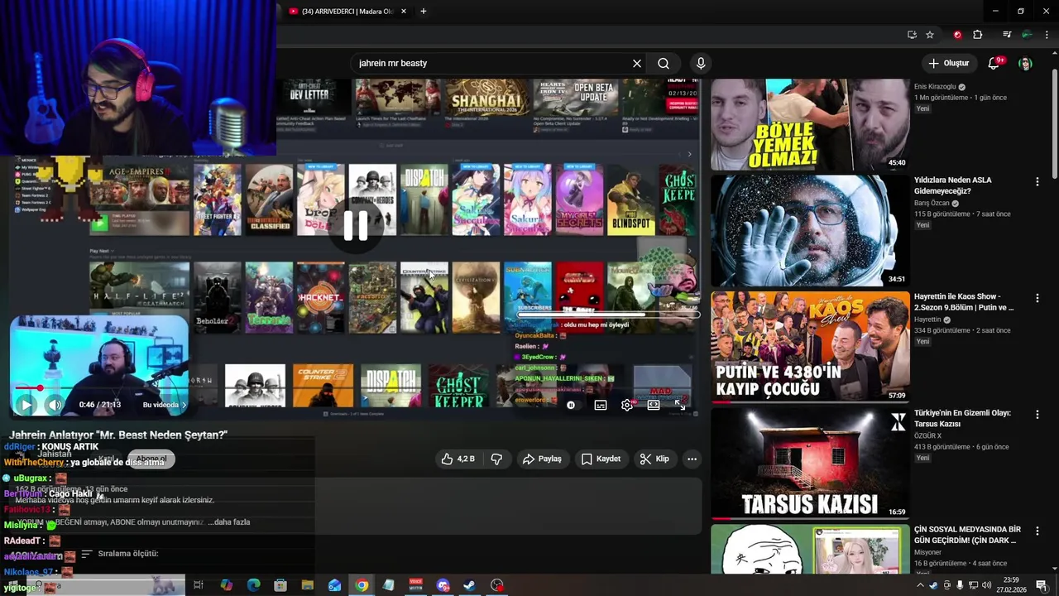
Task: Open the TARSUS KAZISI video thumbnail
Action: click(x=810, y=464)
